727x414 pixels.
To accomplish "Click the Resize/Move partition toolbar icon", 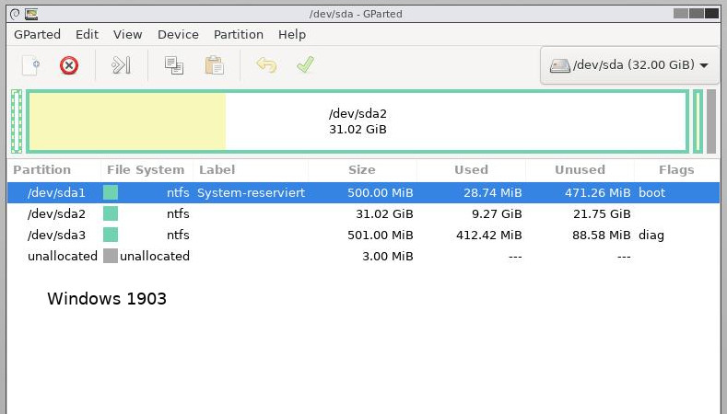I will (x=121, y=65).
